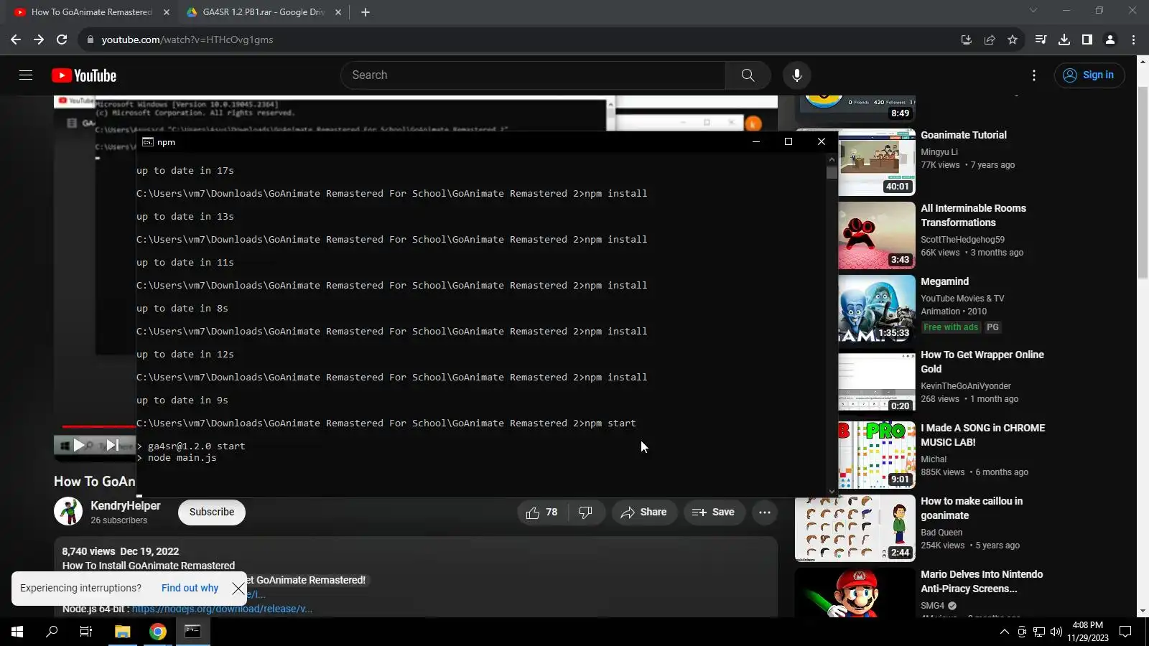This screenshot has width=1149, height=646.
Task: Open Mario Delves Into Nintendo Anti-Piracy Screens
Action: click(982, 581)
